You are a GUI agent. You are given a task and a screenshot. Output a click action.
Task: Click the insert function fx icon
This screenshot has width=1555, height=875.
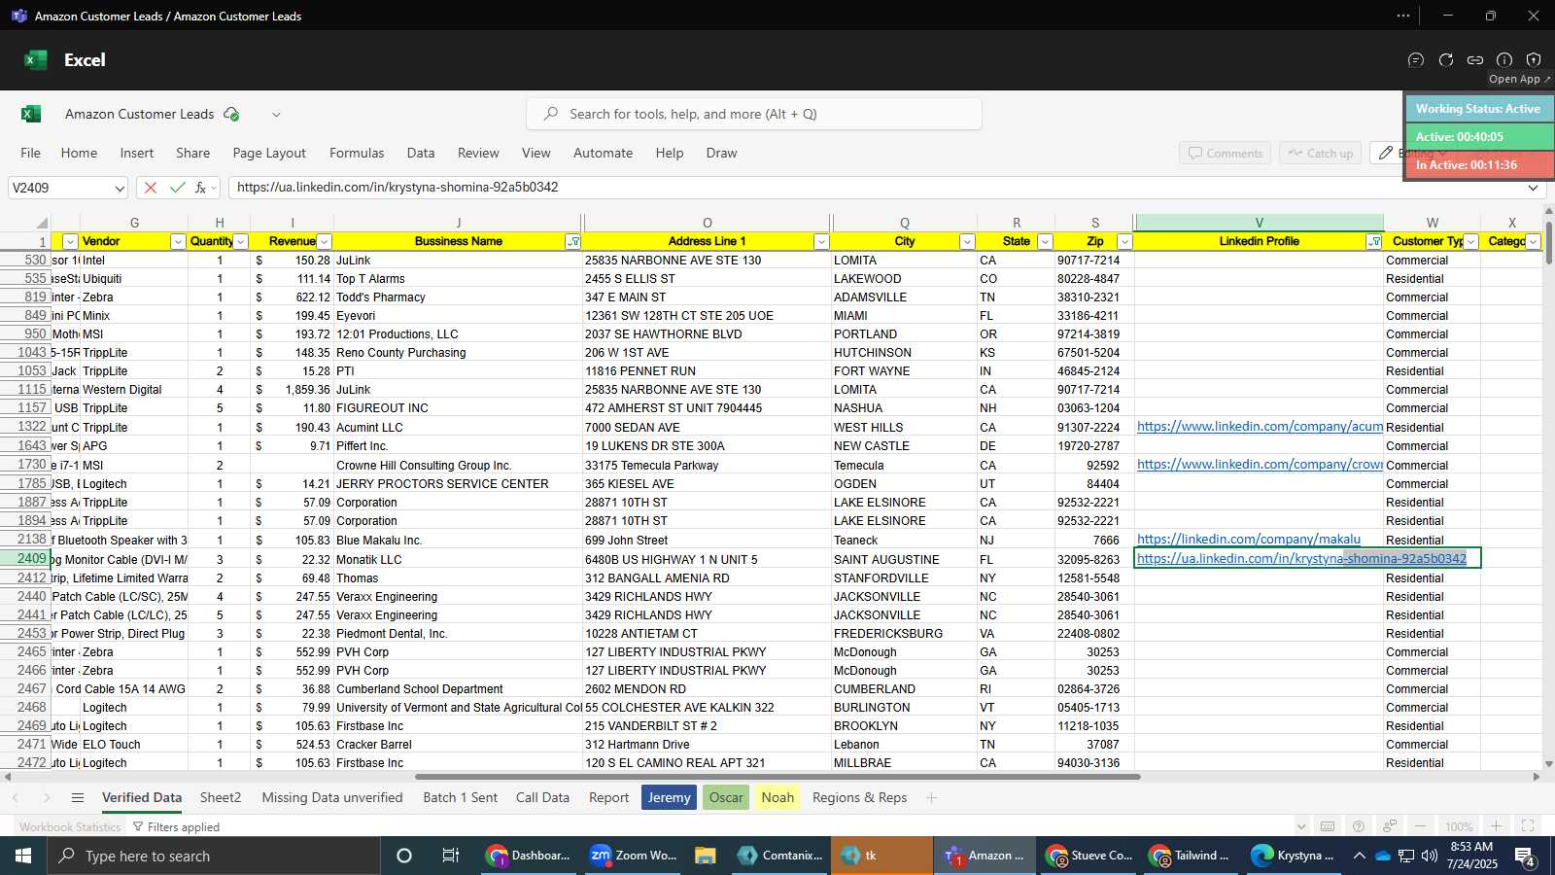click(x=201, y=188)
